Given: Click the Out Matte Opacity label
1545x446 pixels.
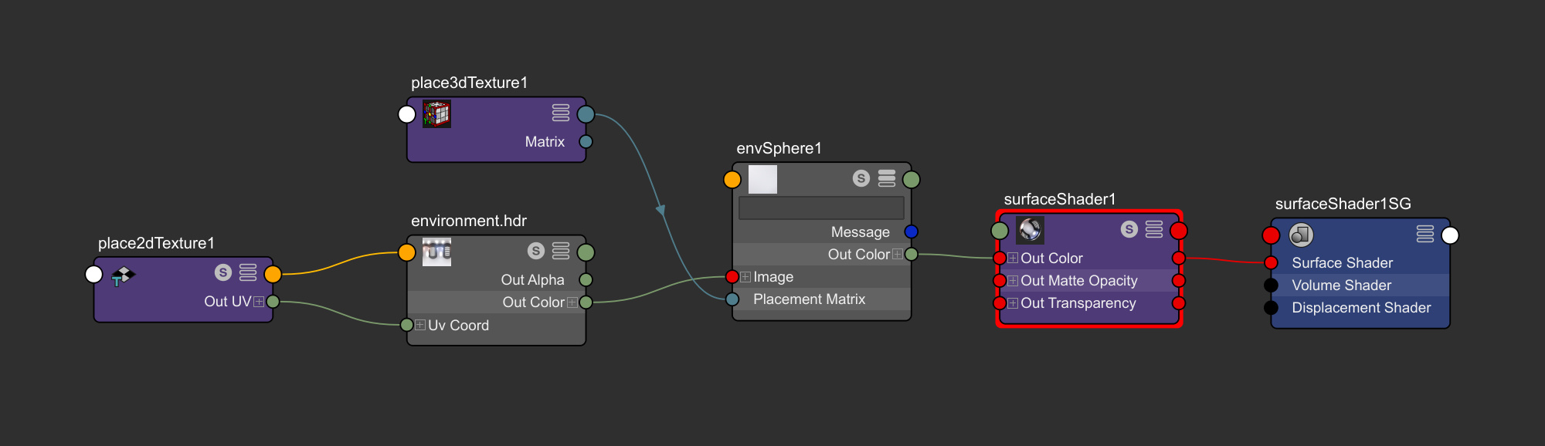Looking at the screenshot, I should [x=1079, y=281].
